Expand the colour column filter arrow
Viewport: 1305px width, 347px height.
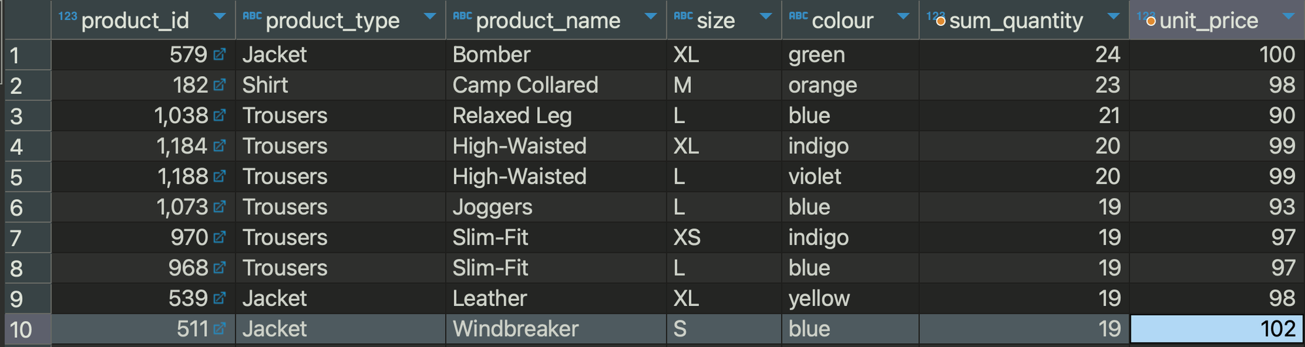(x=904, y=16)
